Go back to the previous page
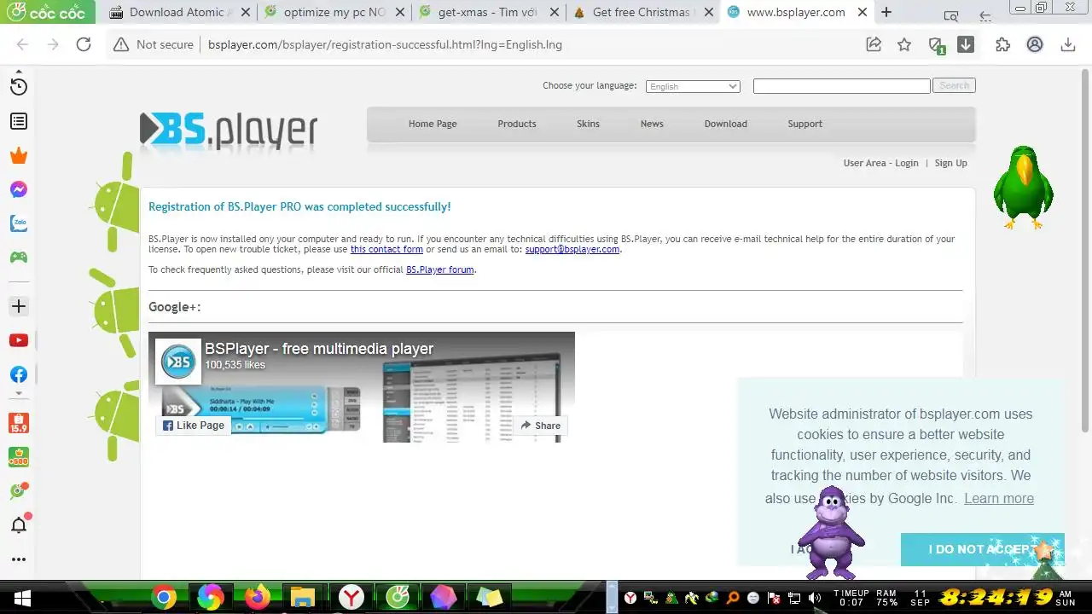The width and height of the screenshot is (1092, 614). tap(22, 44)
